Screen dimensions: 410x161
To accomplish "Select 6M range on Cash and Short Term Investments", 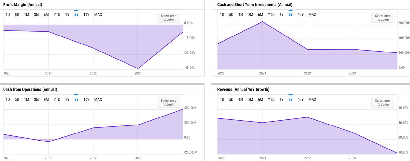I will point(261,14).
